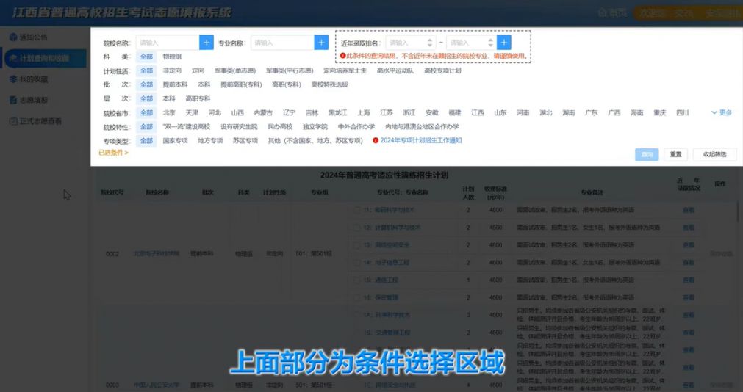Viewport: 743px width, 392px height.
Task: Focus the 院校名称 input field
Action: (x=168, y=43)
